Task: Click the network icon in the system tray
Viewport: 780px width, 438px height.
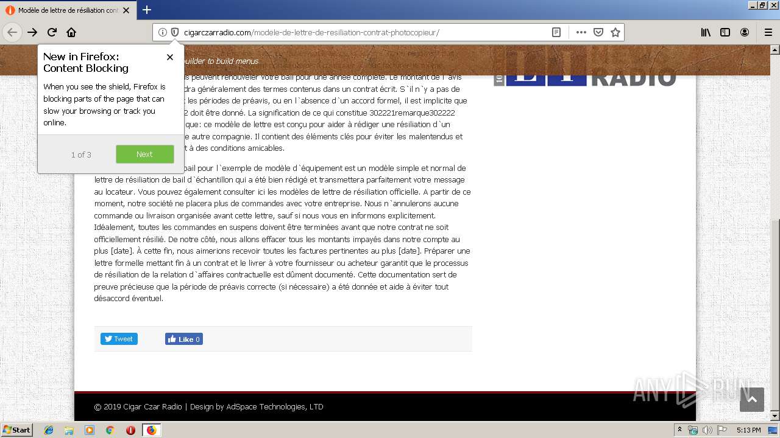Action: 693,430
